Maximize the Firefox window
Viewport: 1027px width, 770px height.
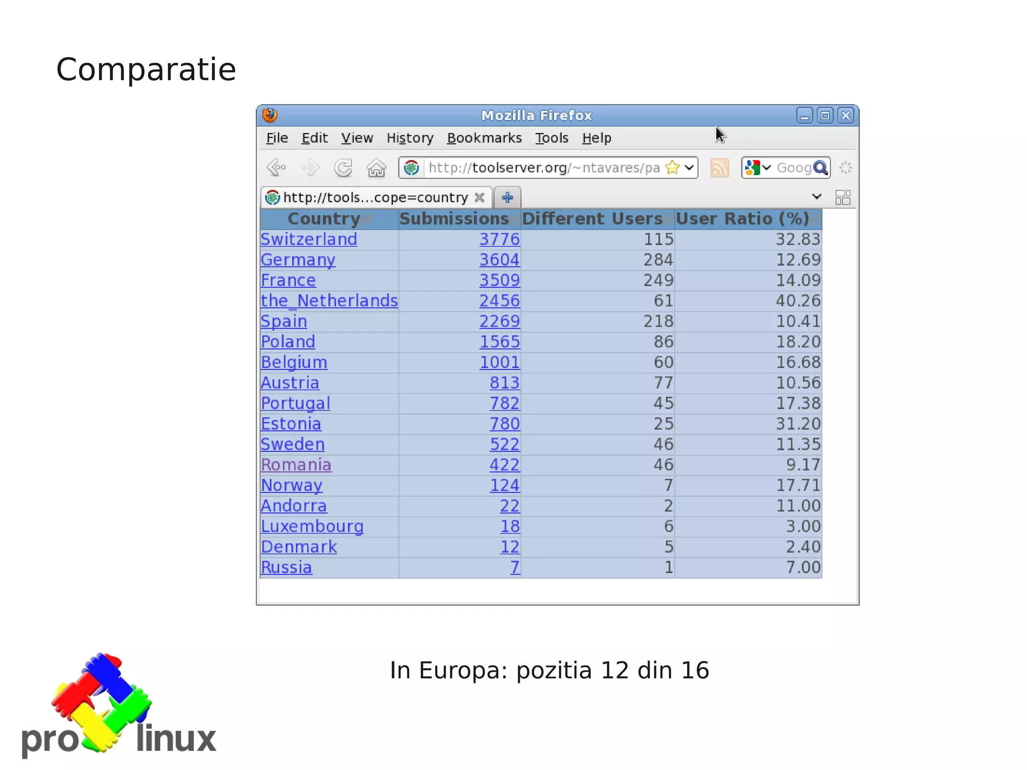[x=825, y=116]
